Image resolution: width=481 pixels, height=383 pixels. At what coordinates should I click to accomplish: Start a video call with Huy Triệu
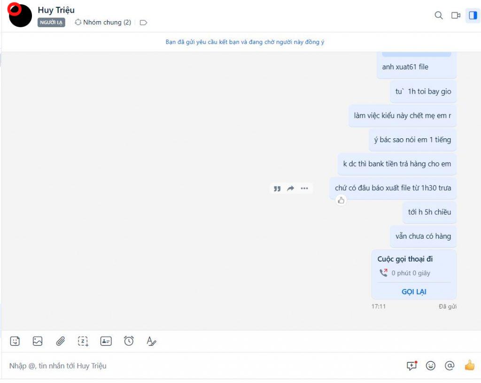pyautogui.click(x=456, y=15)
